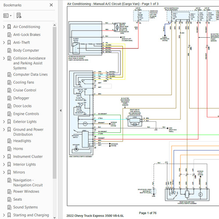Click the Anti-Lock Brakes bookmark icon
Screen dimensions: 219x219
pos(10,35)
